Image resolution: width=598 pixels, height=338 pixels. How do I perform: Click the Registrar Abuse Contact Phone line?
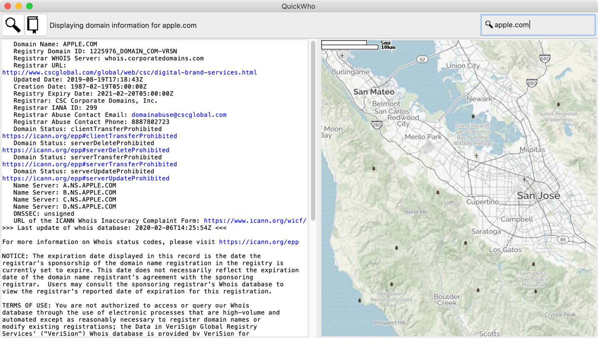(x=91, y=122)
